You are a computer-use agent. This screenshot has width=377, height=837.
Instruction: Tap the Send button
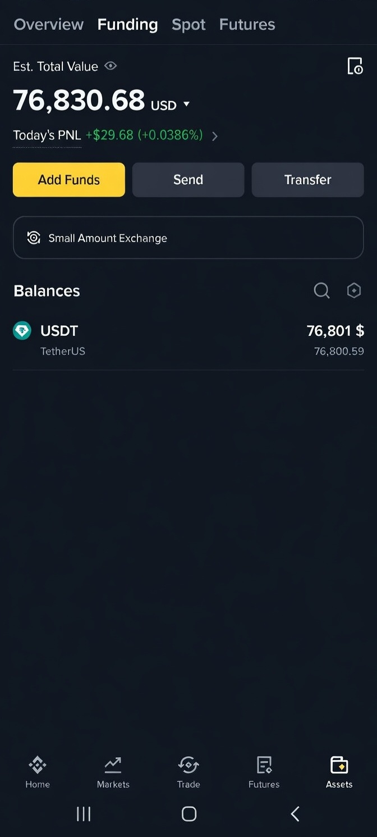(188, 180)
